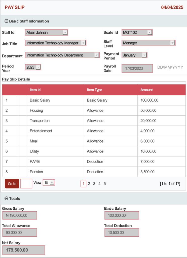
Task: Collapse the Basic Staff Information section
Action: coord(7,21)
